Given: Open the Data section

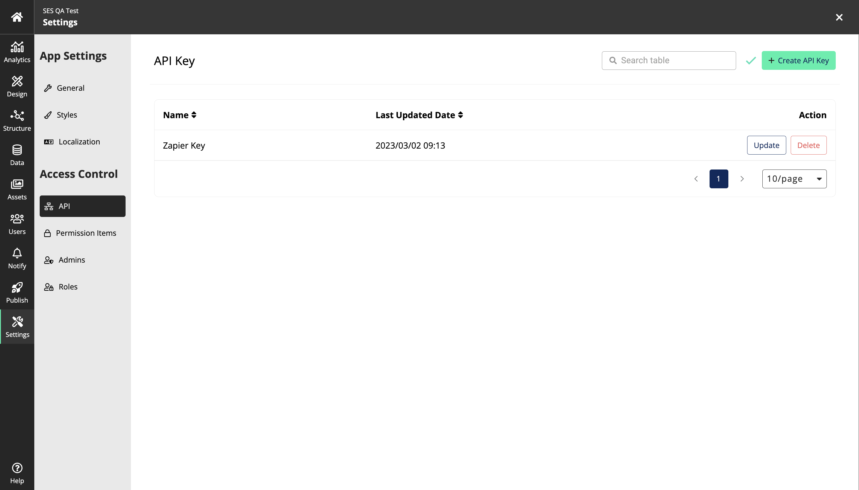Looking at the screenshot, I should (17, 155).
